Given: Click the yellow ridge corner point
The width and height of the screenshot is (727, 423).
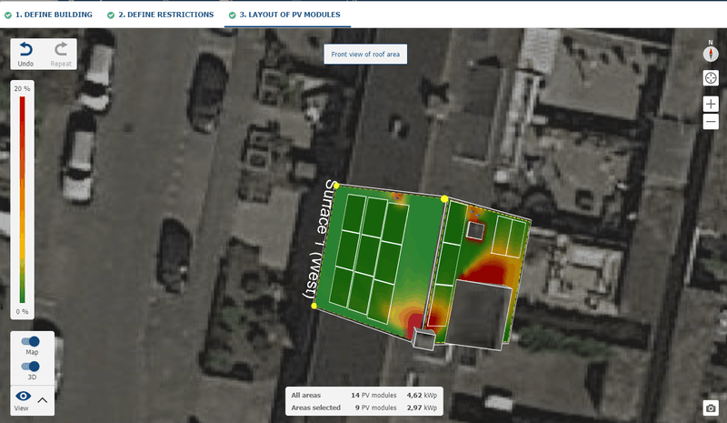Looking at the screenshot, I should (x=444, y=198).
